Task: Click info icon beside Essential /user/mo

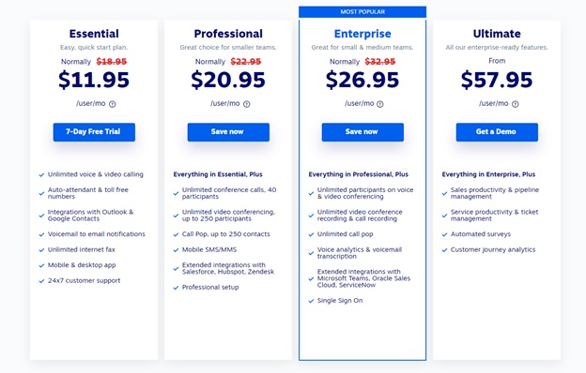Action: tap(112, 104)
